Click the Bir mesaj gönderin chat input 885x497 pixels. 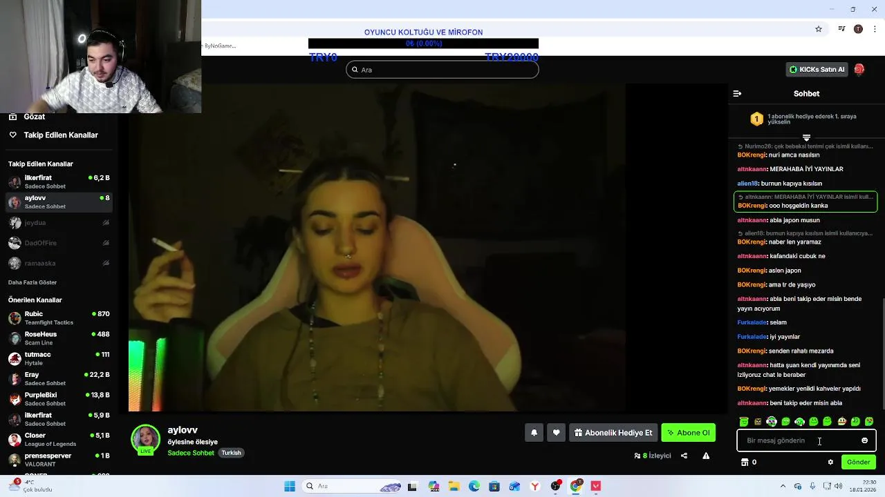tap(806, 440)
